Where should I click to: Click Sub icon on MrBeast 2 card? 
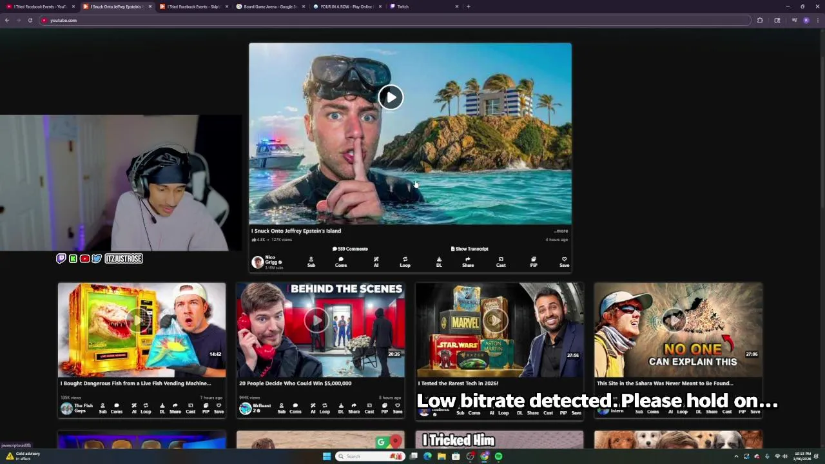pos(282,409)
